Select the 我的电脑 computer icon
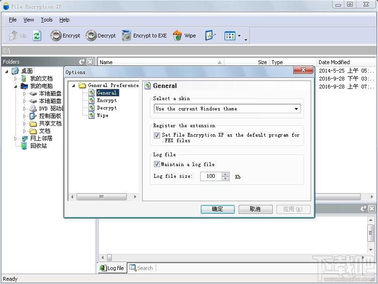378x284 pixels. point(24,86)
